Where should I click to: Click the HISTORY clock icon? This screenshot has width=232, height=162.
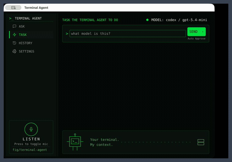pos(14,43)
